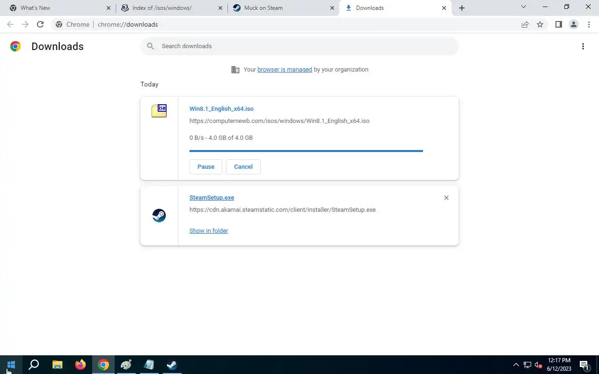Close the Downloads tab

click(444, 8)
